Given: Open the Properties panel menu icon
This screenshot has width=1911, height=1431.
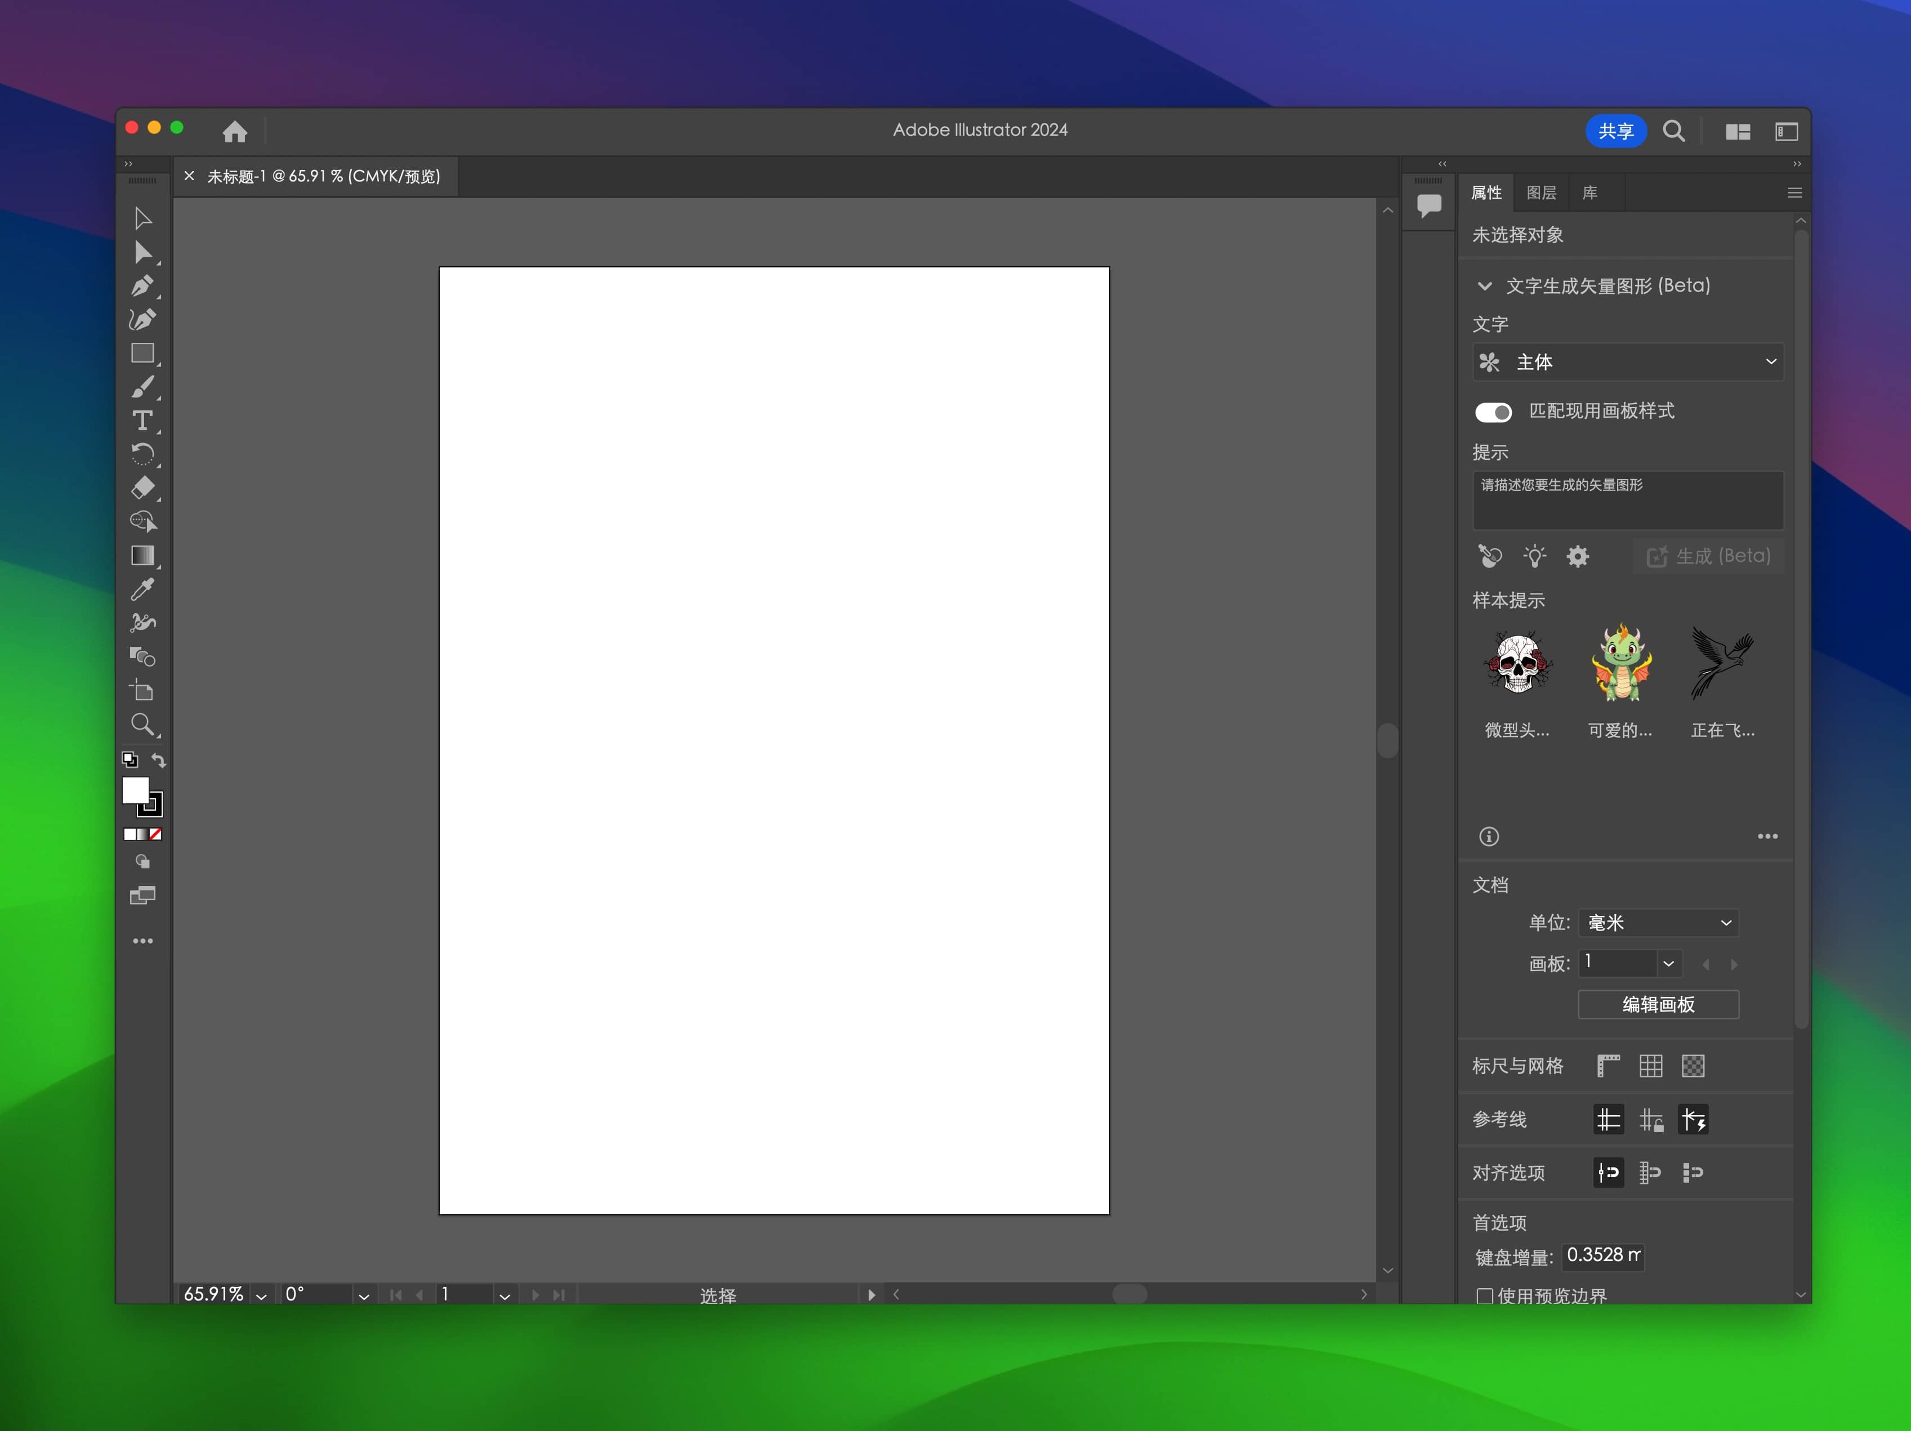Looking at the screenshot, I should click(1794, 193).
